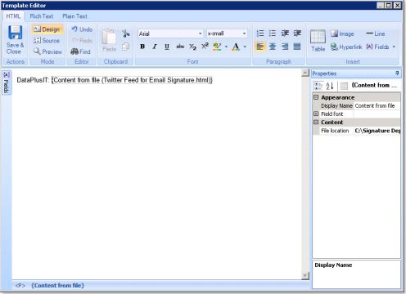Click the DataPlusIT: text in editor
406x294 pixels.
tap(33, 80)
